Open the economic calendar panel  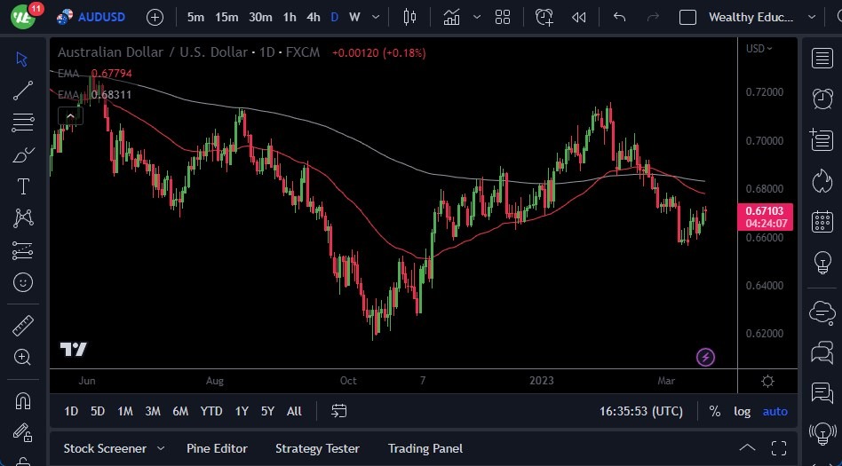point(822,222)
